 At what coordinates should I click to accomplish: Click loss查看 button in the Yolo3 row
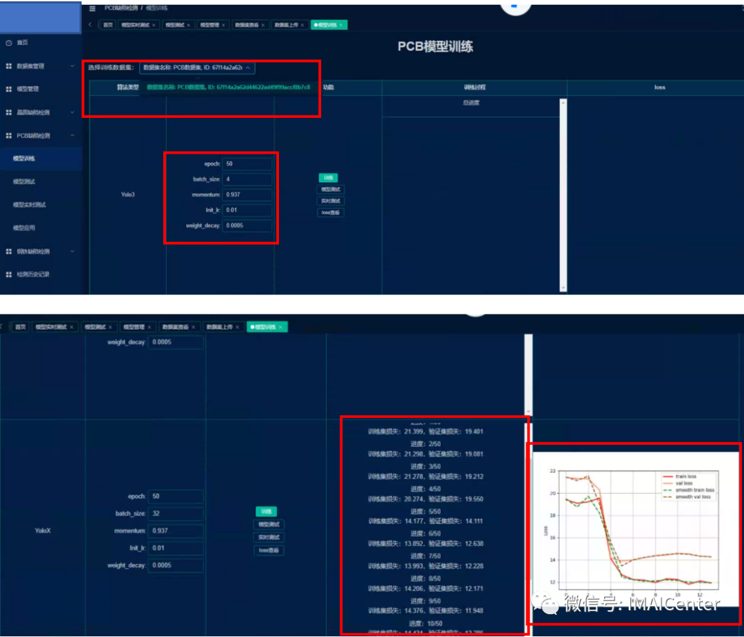(330, 212)
